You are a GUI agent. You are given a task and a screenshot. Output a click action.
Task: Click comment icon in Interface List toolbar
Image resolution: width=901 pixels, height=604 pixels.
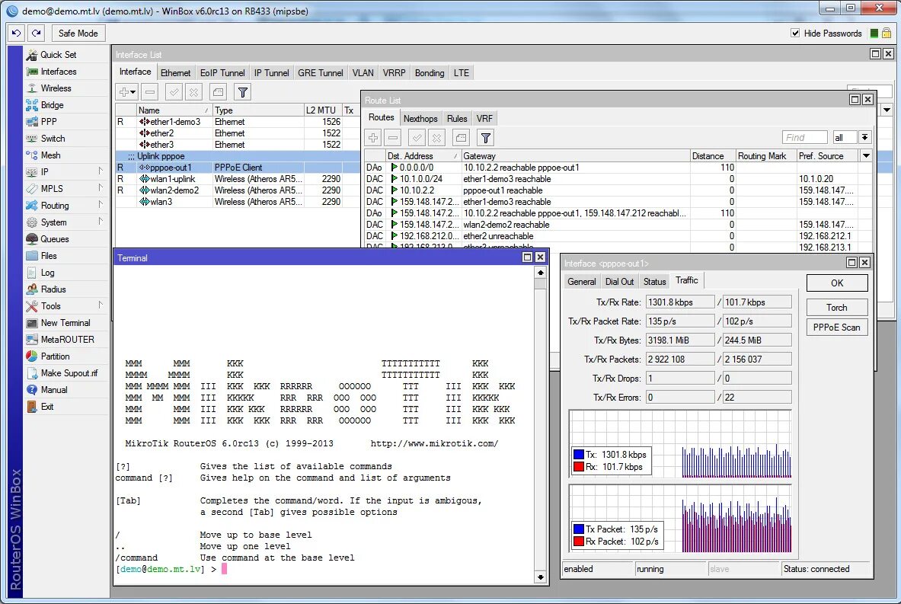tap(218, 92)
